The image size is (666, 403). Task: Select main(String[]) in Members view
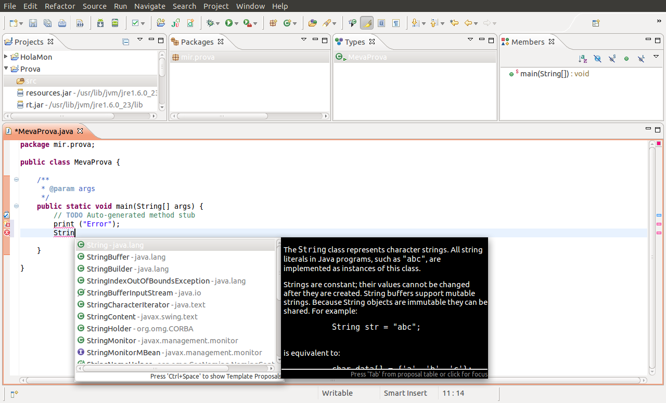tap(544, 74)
